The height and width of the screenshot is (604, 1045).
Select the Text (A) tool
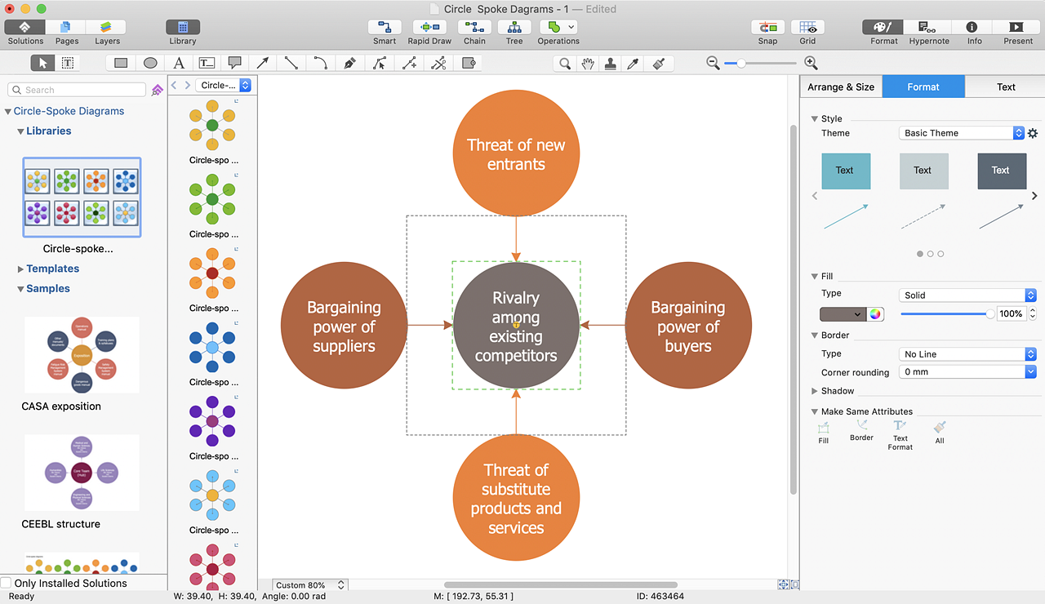coord(179,63)
